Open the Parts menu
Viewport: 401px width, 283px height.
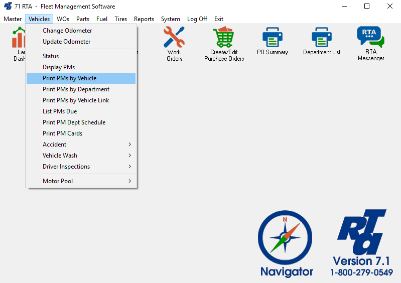pyautogui.click(x=83, y=19)
